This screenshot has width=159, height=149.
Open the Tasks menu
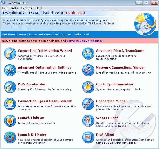[14, 8]
